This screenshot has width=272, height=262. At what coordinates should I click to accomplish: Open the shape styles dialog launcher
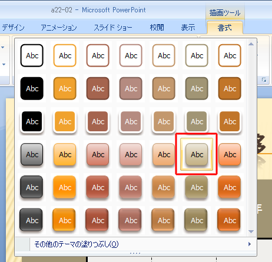click(264, 80)
